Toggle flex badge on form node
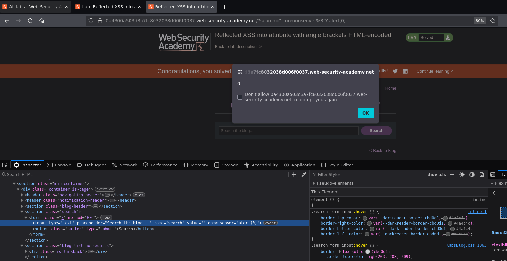 [106, 218]
